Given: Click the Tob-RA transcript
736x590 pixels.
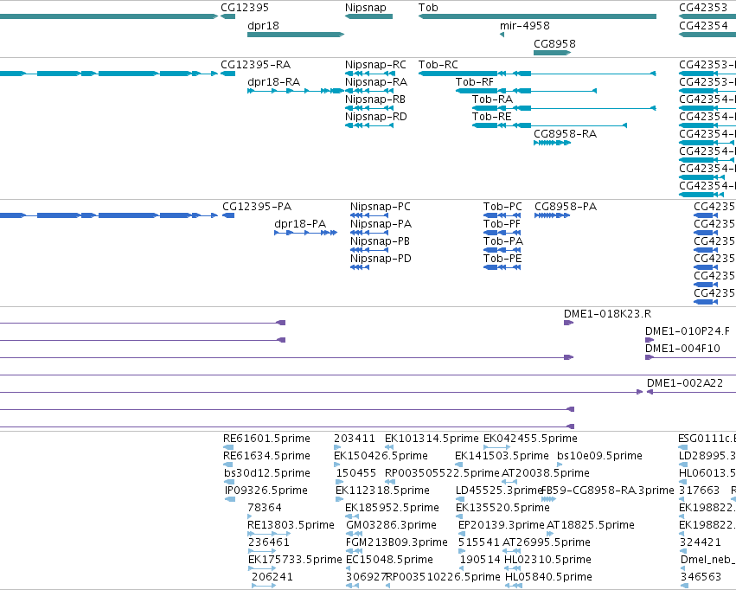Looking at the screenshot, I should tap(564, 108).
